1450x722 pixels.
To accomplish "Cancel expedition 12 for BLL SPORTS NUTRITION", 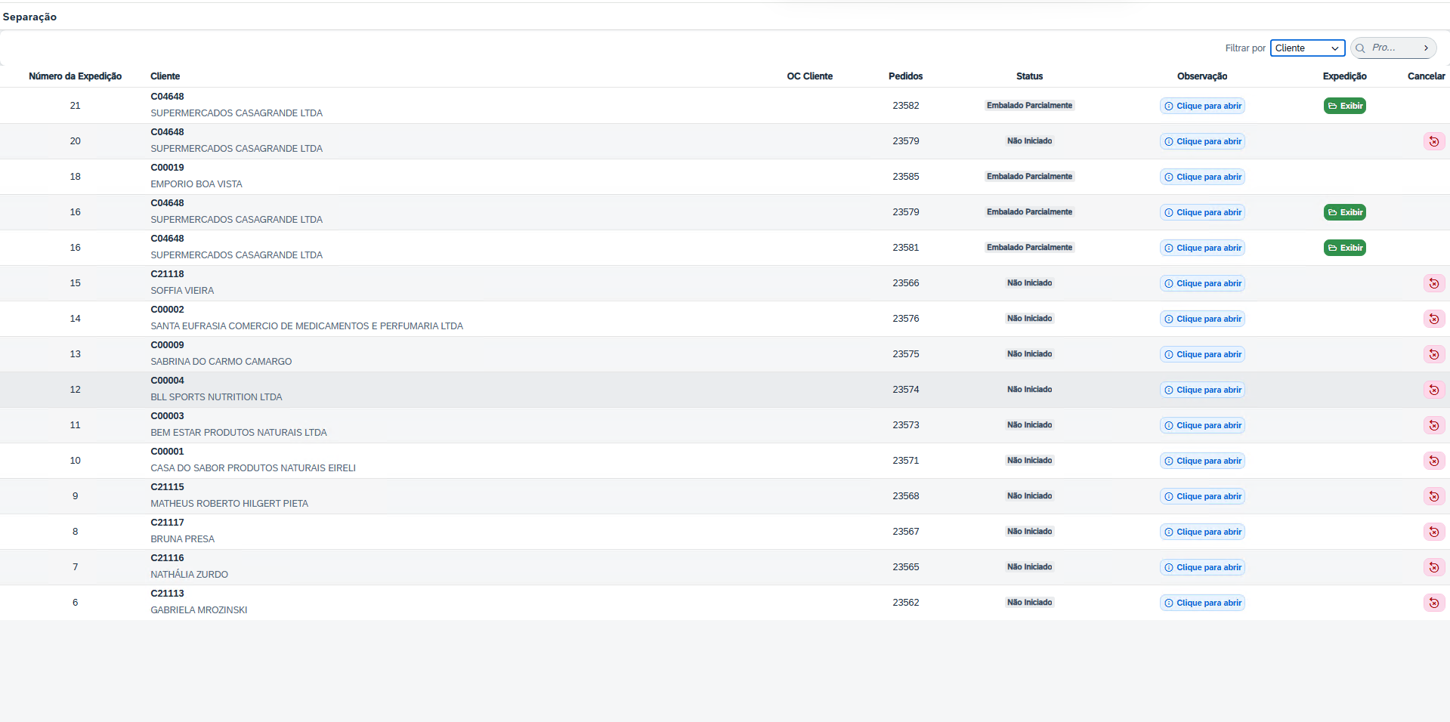I will tap(1433, 390).
